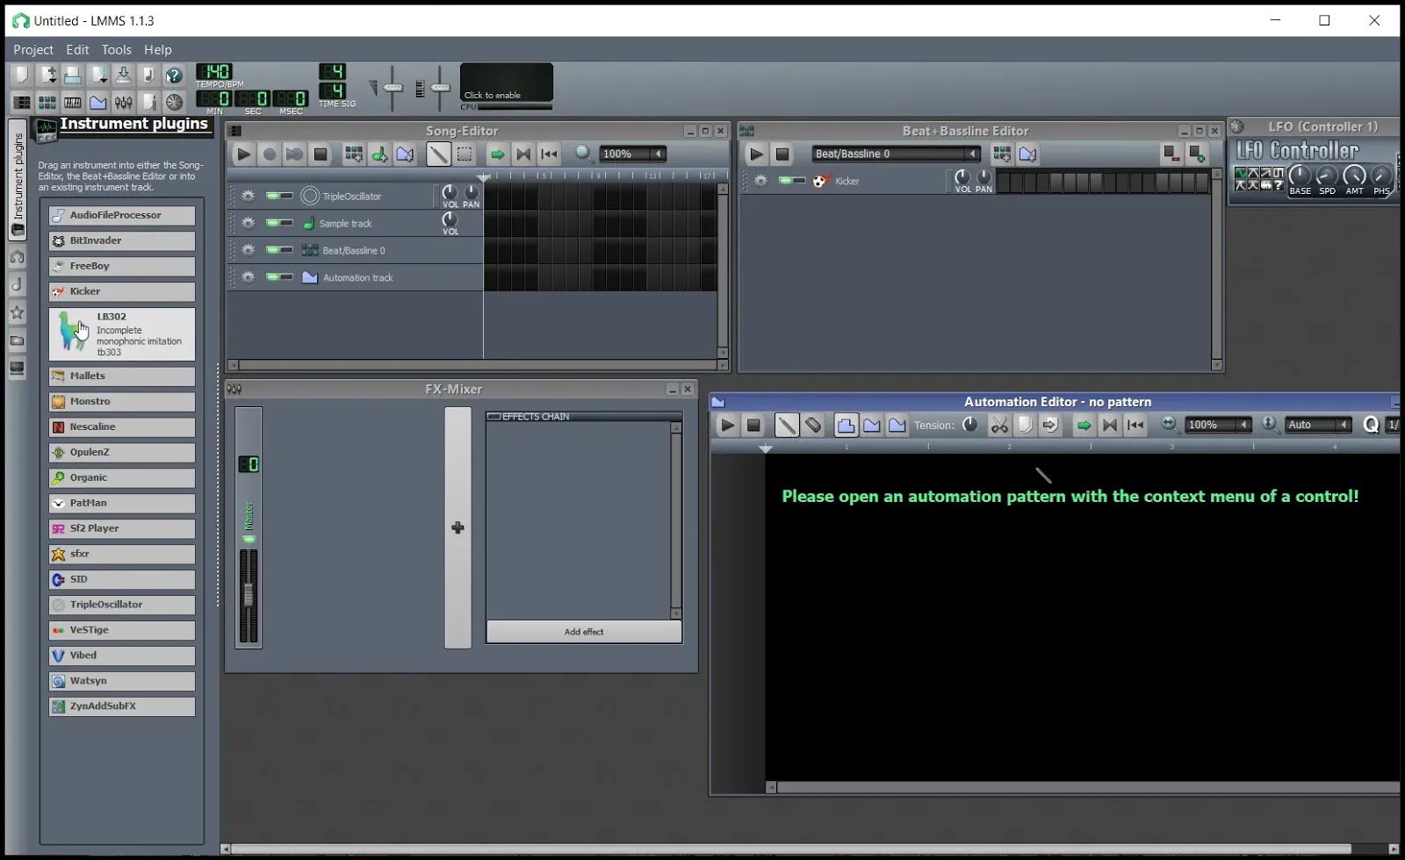Select the Sf2 Player instrument plugin
1405x860 pixels.
click(122, 529)
